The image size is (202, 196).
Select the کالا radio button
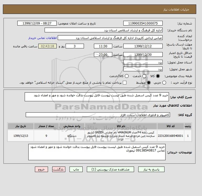point(158,76)
